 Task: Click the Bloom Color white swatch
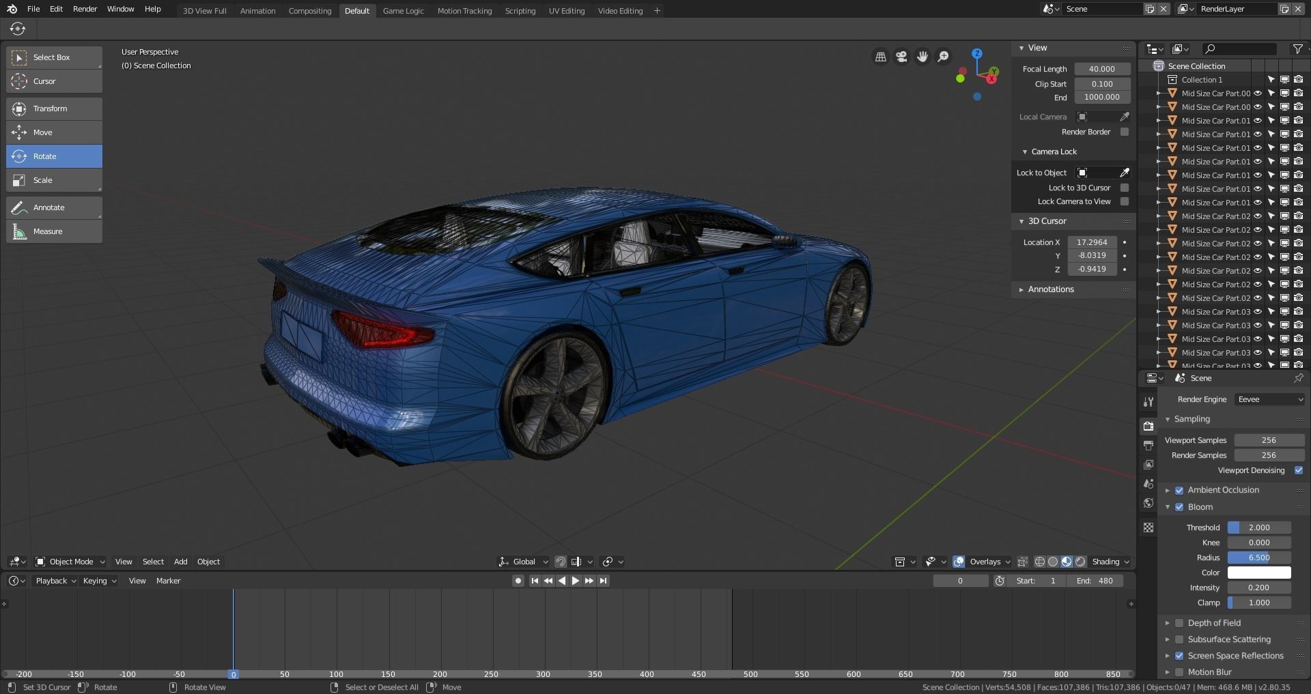point(1259,573)
